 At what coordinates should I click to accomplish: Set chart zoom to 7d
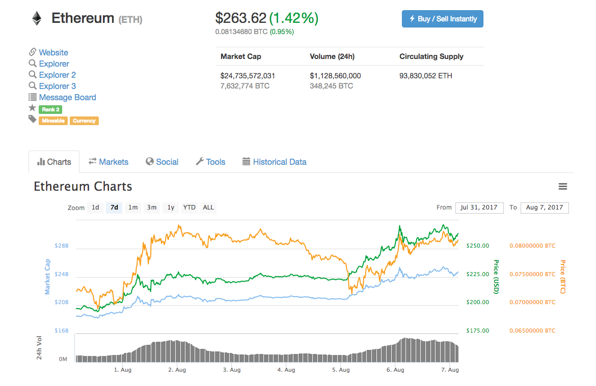tap(114, 207)
